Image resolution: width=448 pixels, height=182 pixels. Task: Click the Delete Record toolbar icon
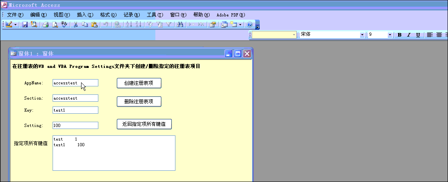[201, 25]
